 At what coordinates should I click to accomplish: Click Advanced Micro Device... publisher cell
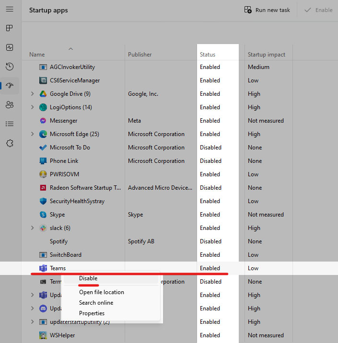tap(160, 188)
